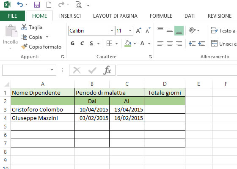Create a new blank document icon
The width and height of the screenshot is (237, 169).
49,5
